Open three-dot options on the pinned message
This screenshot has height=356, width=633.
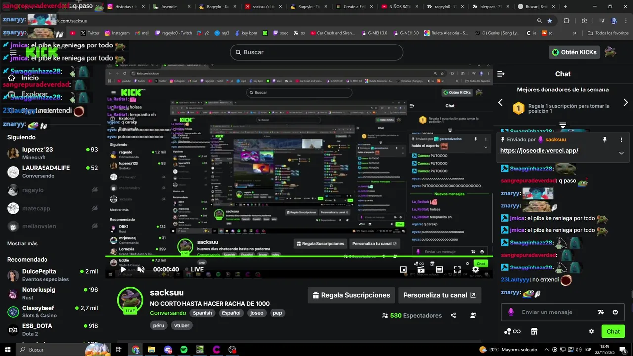coord(621,140)
